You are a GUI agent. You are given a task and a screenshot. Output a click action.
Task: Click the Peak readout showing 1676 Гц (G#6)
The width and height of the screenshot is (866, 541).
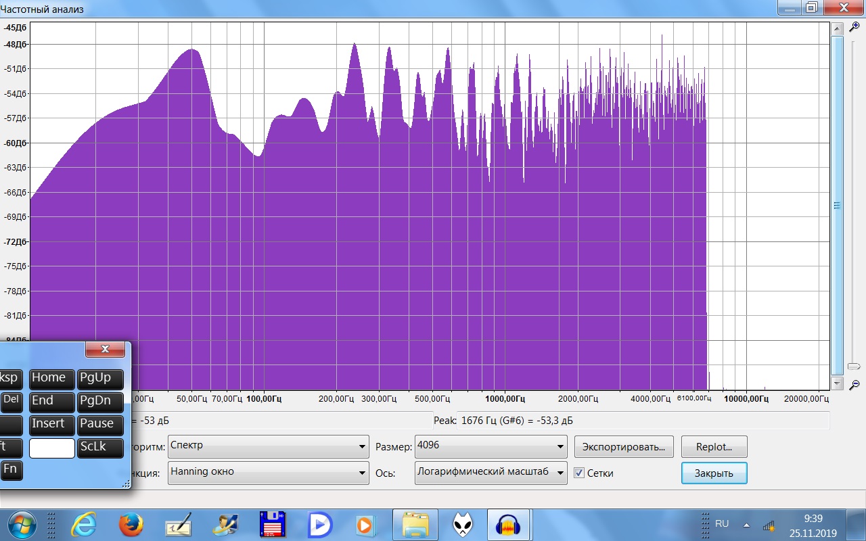(643, 421)
